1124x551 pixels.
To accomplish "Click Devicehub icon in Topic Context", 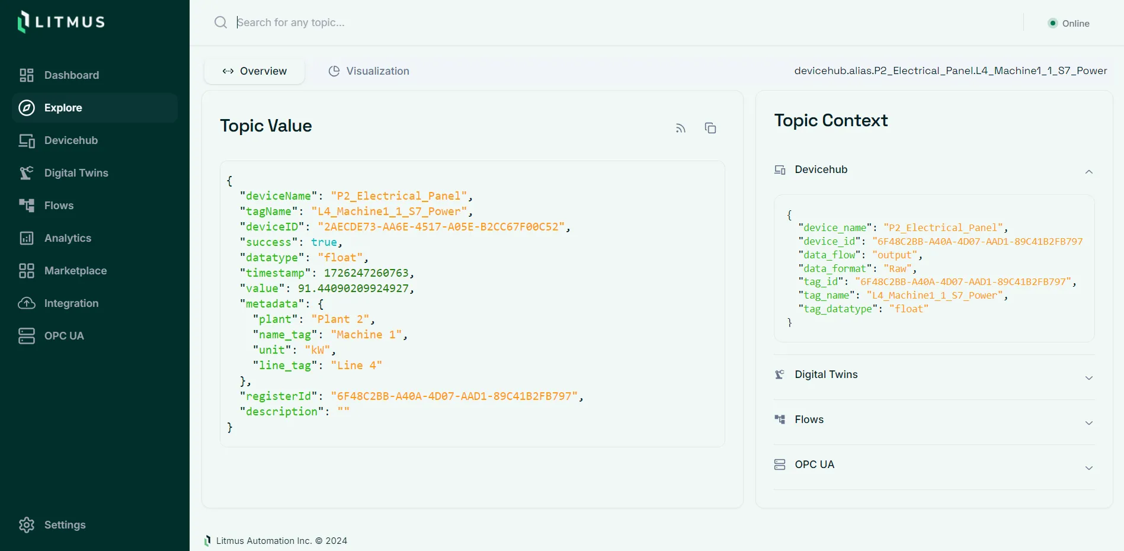I will 780,170.
